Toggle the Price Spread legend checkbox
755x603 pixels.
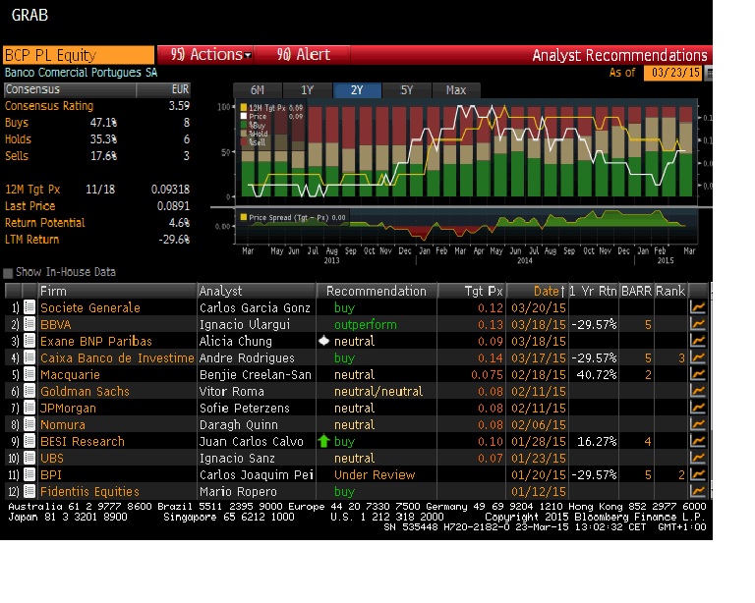pos(244,217)
